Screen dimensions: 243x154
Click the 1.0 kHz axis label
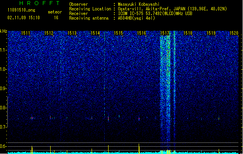click(3, 70)
